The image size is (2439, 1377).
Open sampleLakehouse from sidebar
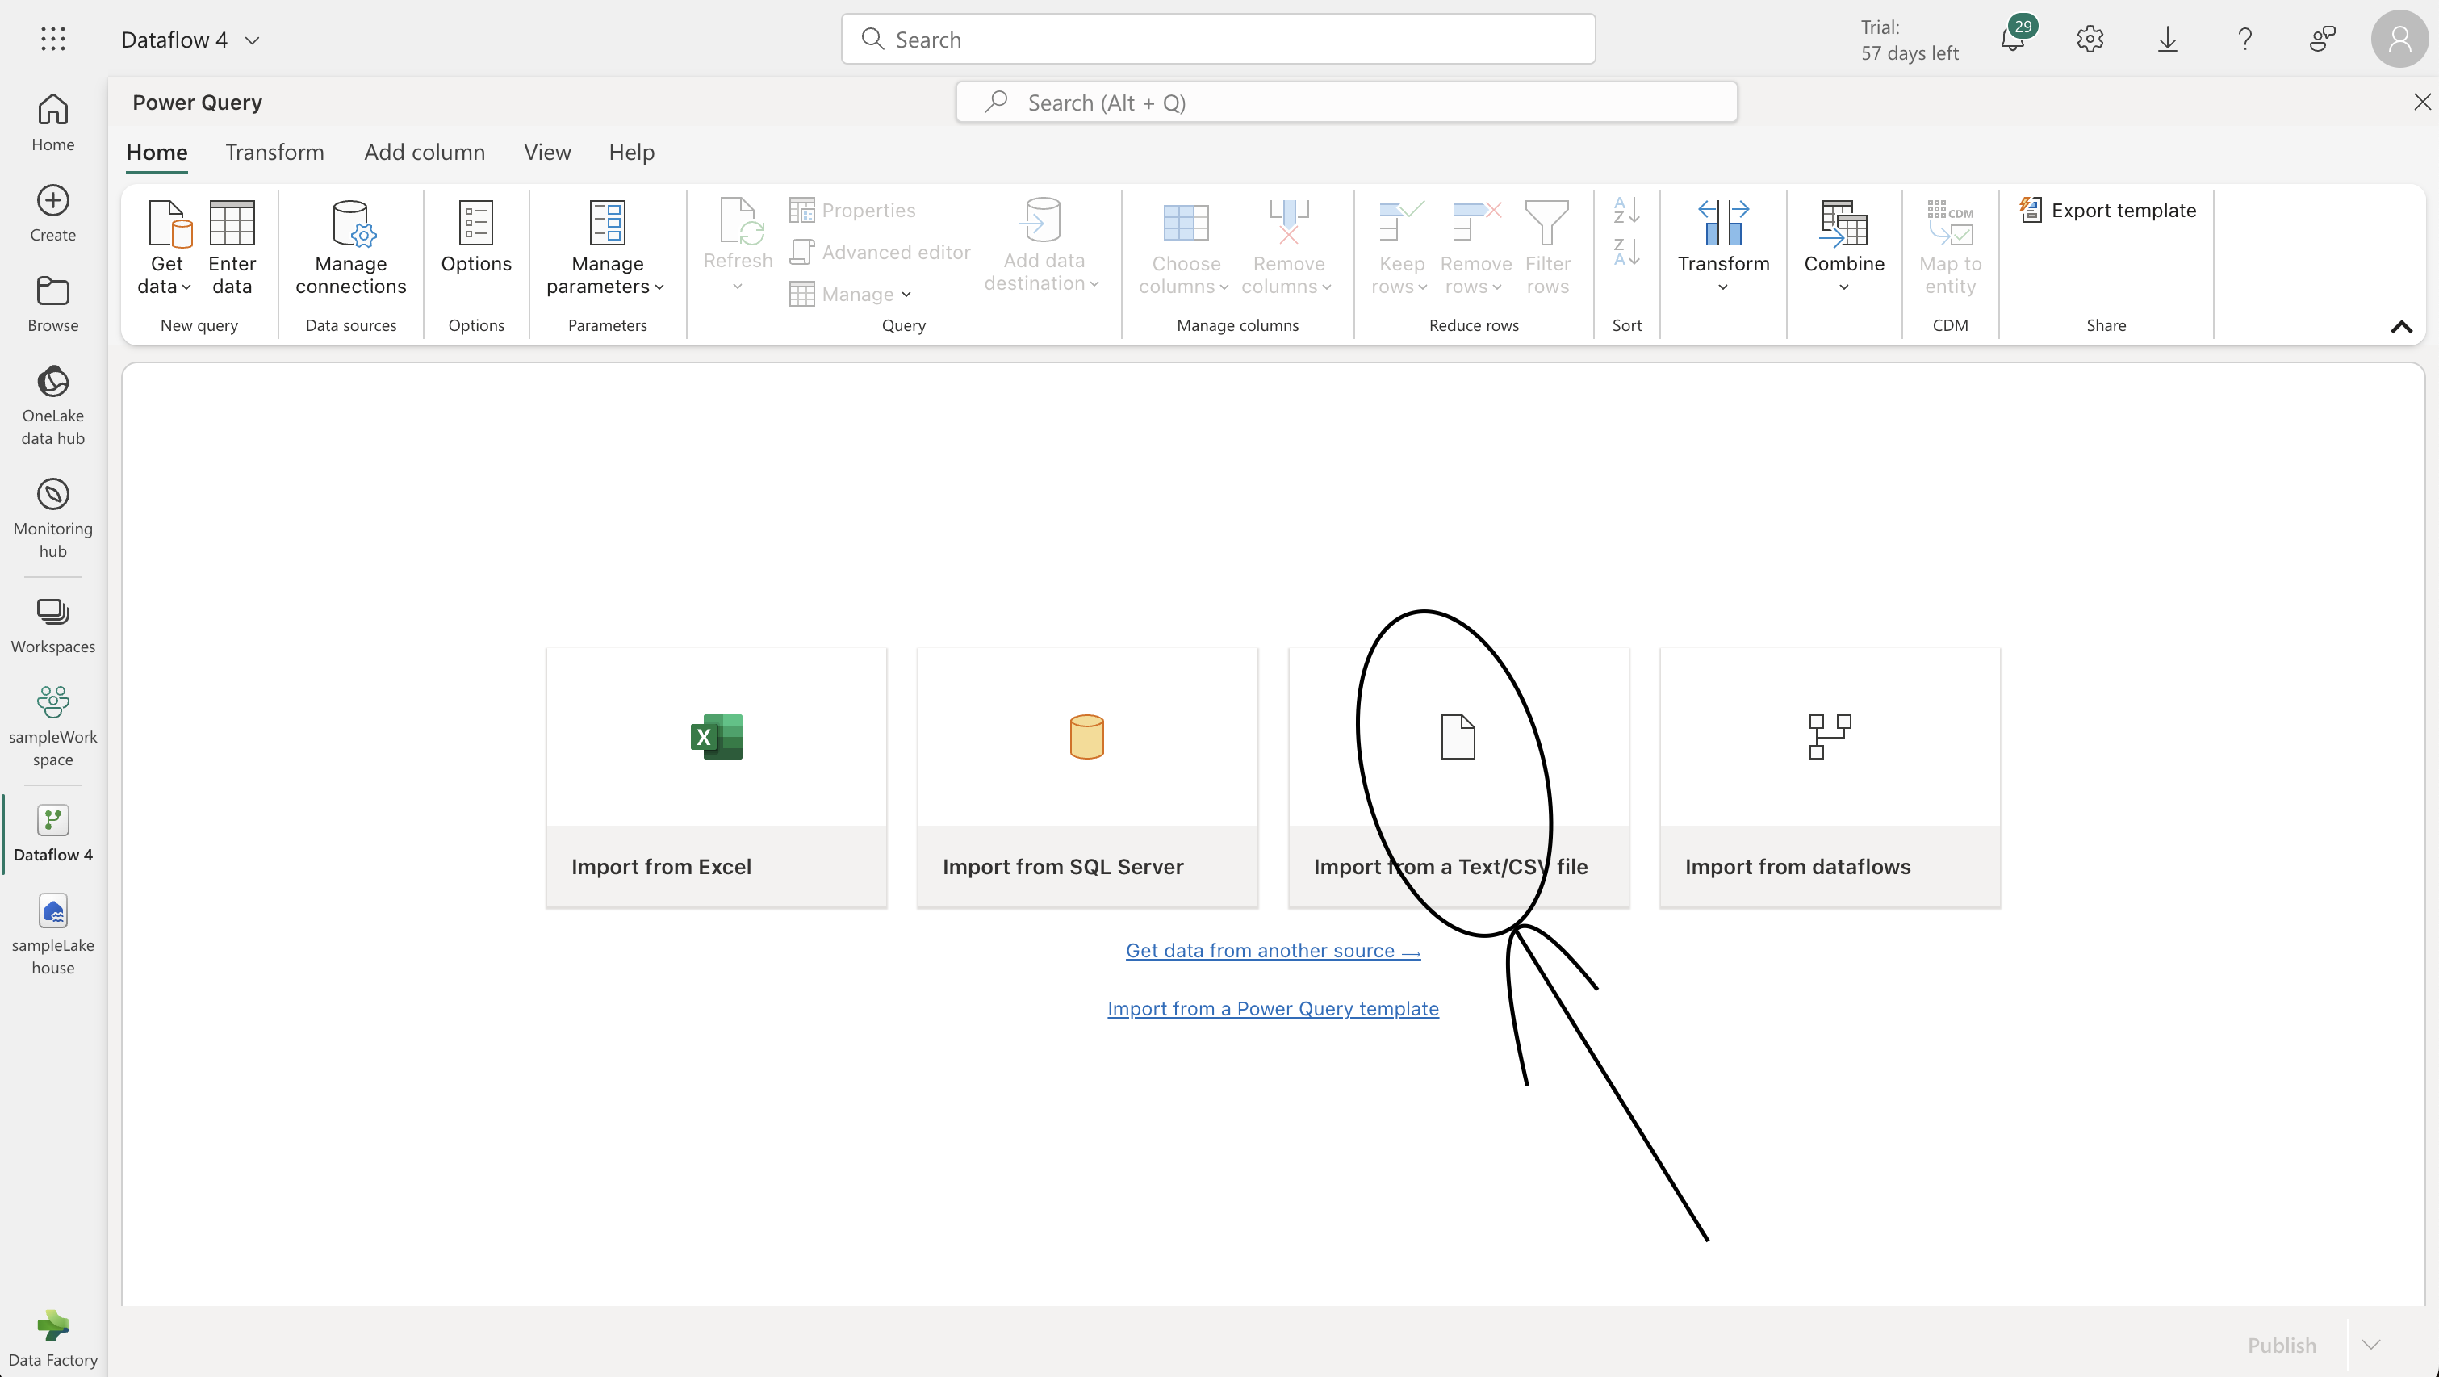53,934
